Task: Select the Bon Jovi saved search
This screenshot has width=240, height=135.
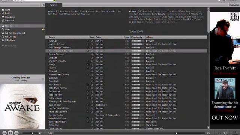Action: click(x=22, y=26)
